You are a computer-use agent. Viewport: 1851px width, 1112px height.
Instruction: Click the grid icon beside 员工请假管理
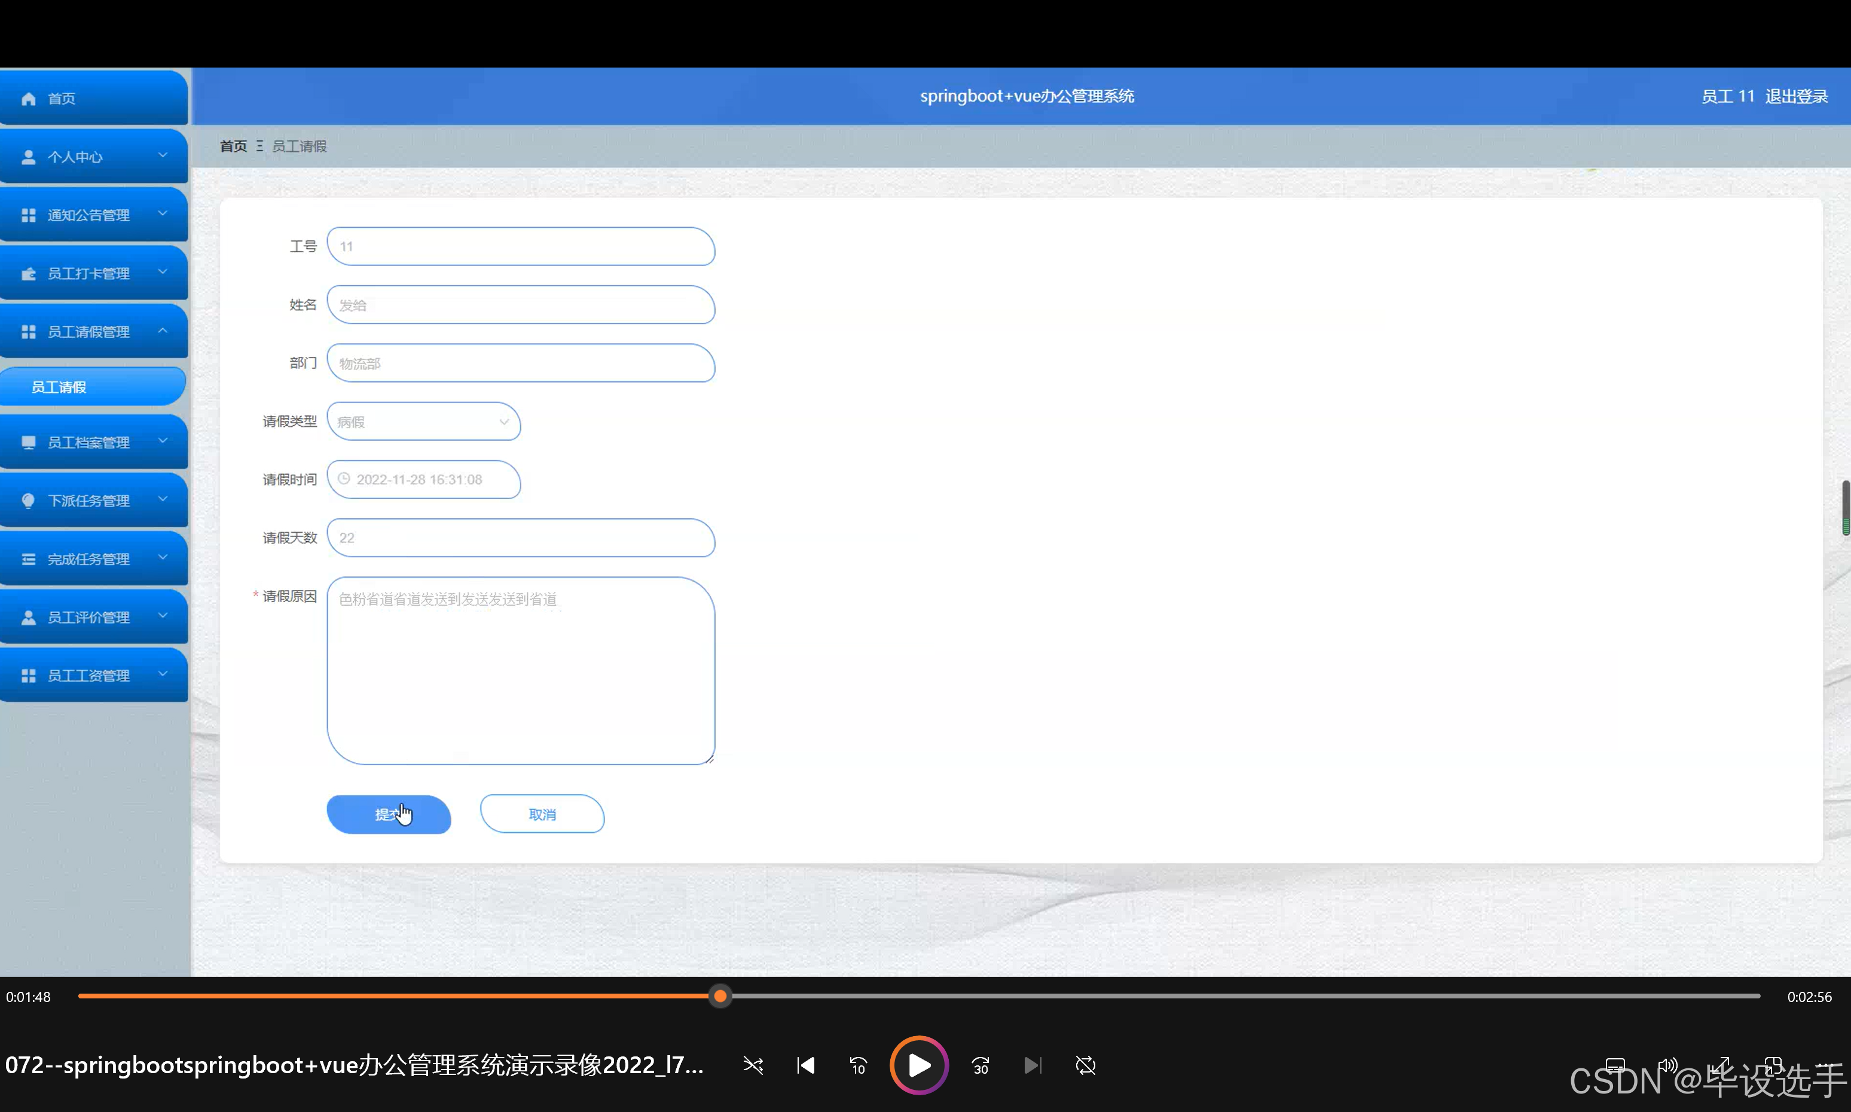[29, 331]
